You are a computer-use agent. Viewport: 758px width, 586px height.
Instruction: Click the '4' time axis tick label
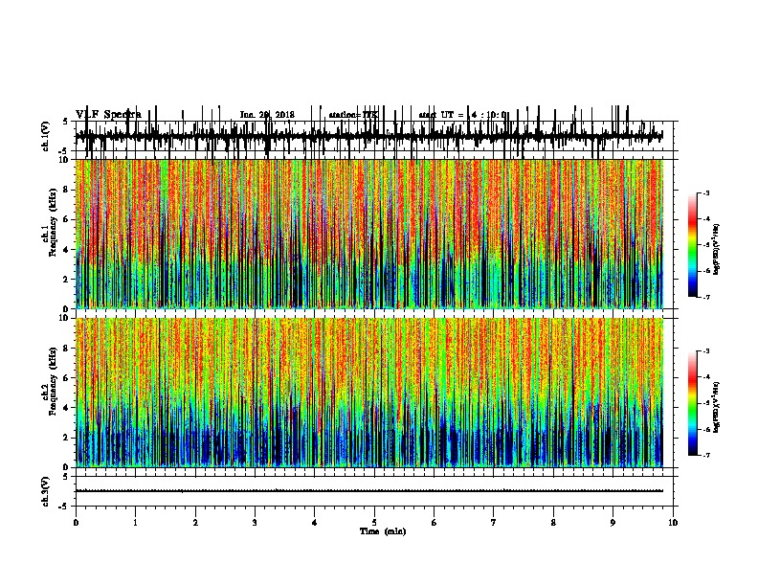click(315, 523)
